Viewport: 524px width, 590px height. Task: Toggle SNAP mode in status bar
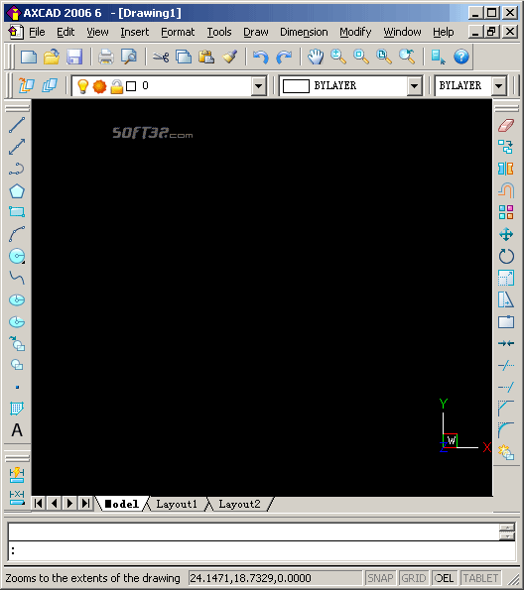click(x=380, y=578)
